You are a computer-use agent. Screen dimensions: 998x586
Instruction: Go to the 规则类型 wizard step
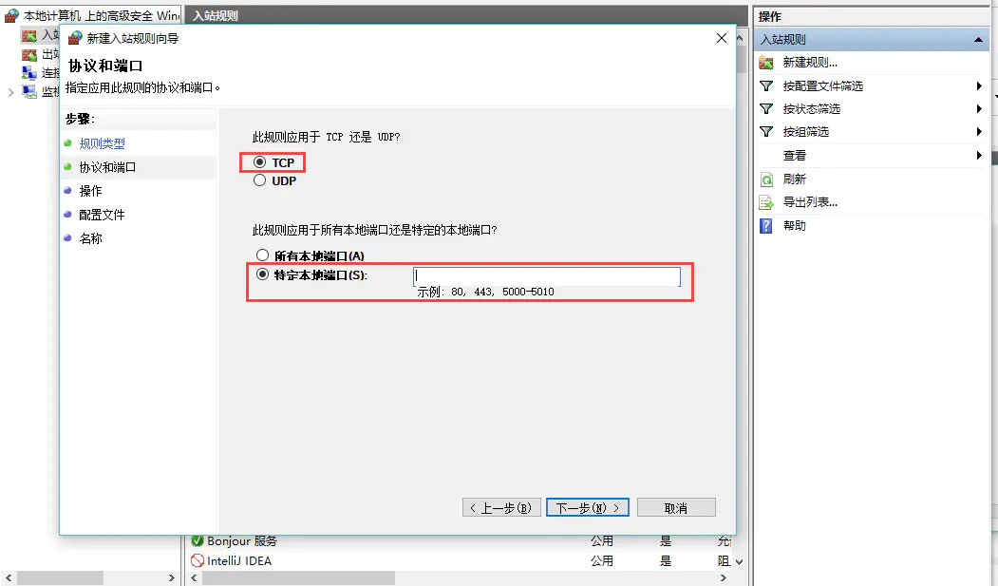tap(102, 143)
